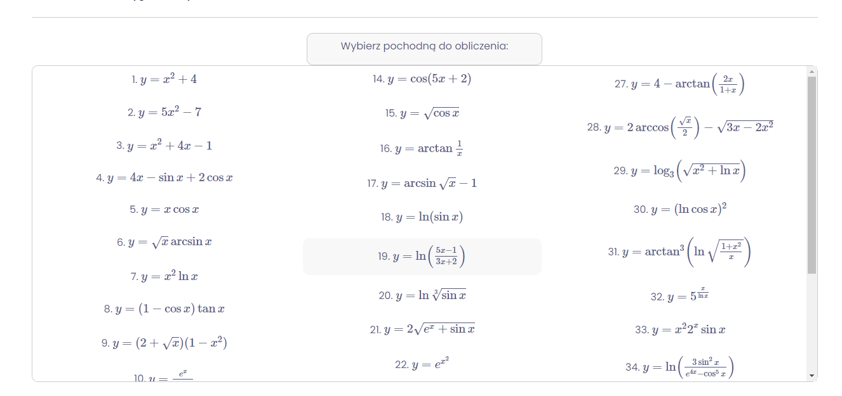Select the highlighted exercise 19
The image size is (842, 396).
pos(422,257)
